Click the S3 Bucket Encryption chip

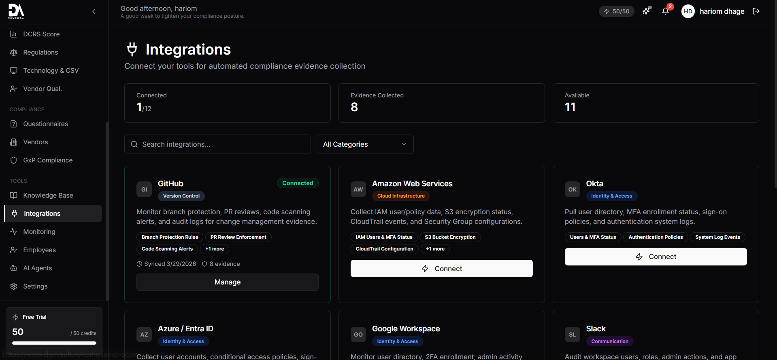point(450,237)
